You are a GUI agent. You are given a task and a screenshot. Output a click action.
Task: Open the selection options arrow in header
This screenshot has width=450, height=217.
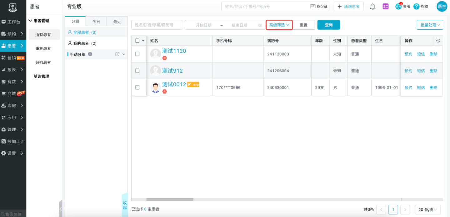[x=143, y=41]
